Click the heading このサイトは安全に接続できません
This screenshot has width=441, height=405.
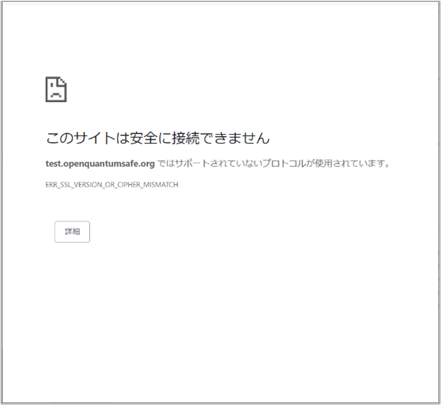[x=157, y=138]
